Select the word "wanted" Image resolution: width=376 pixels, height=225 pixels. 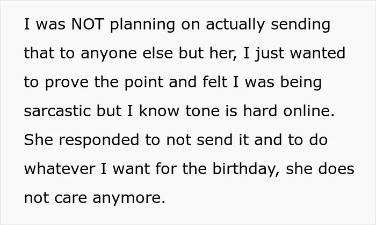point(318,53)
